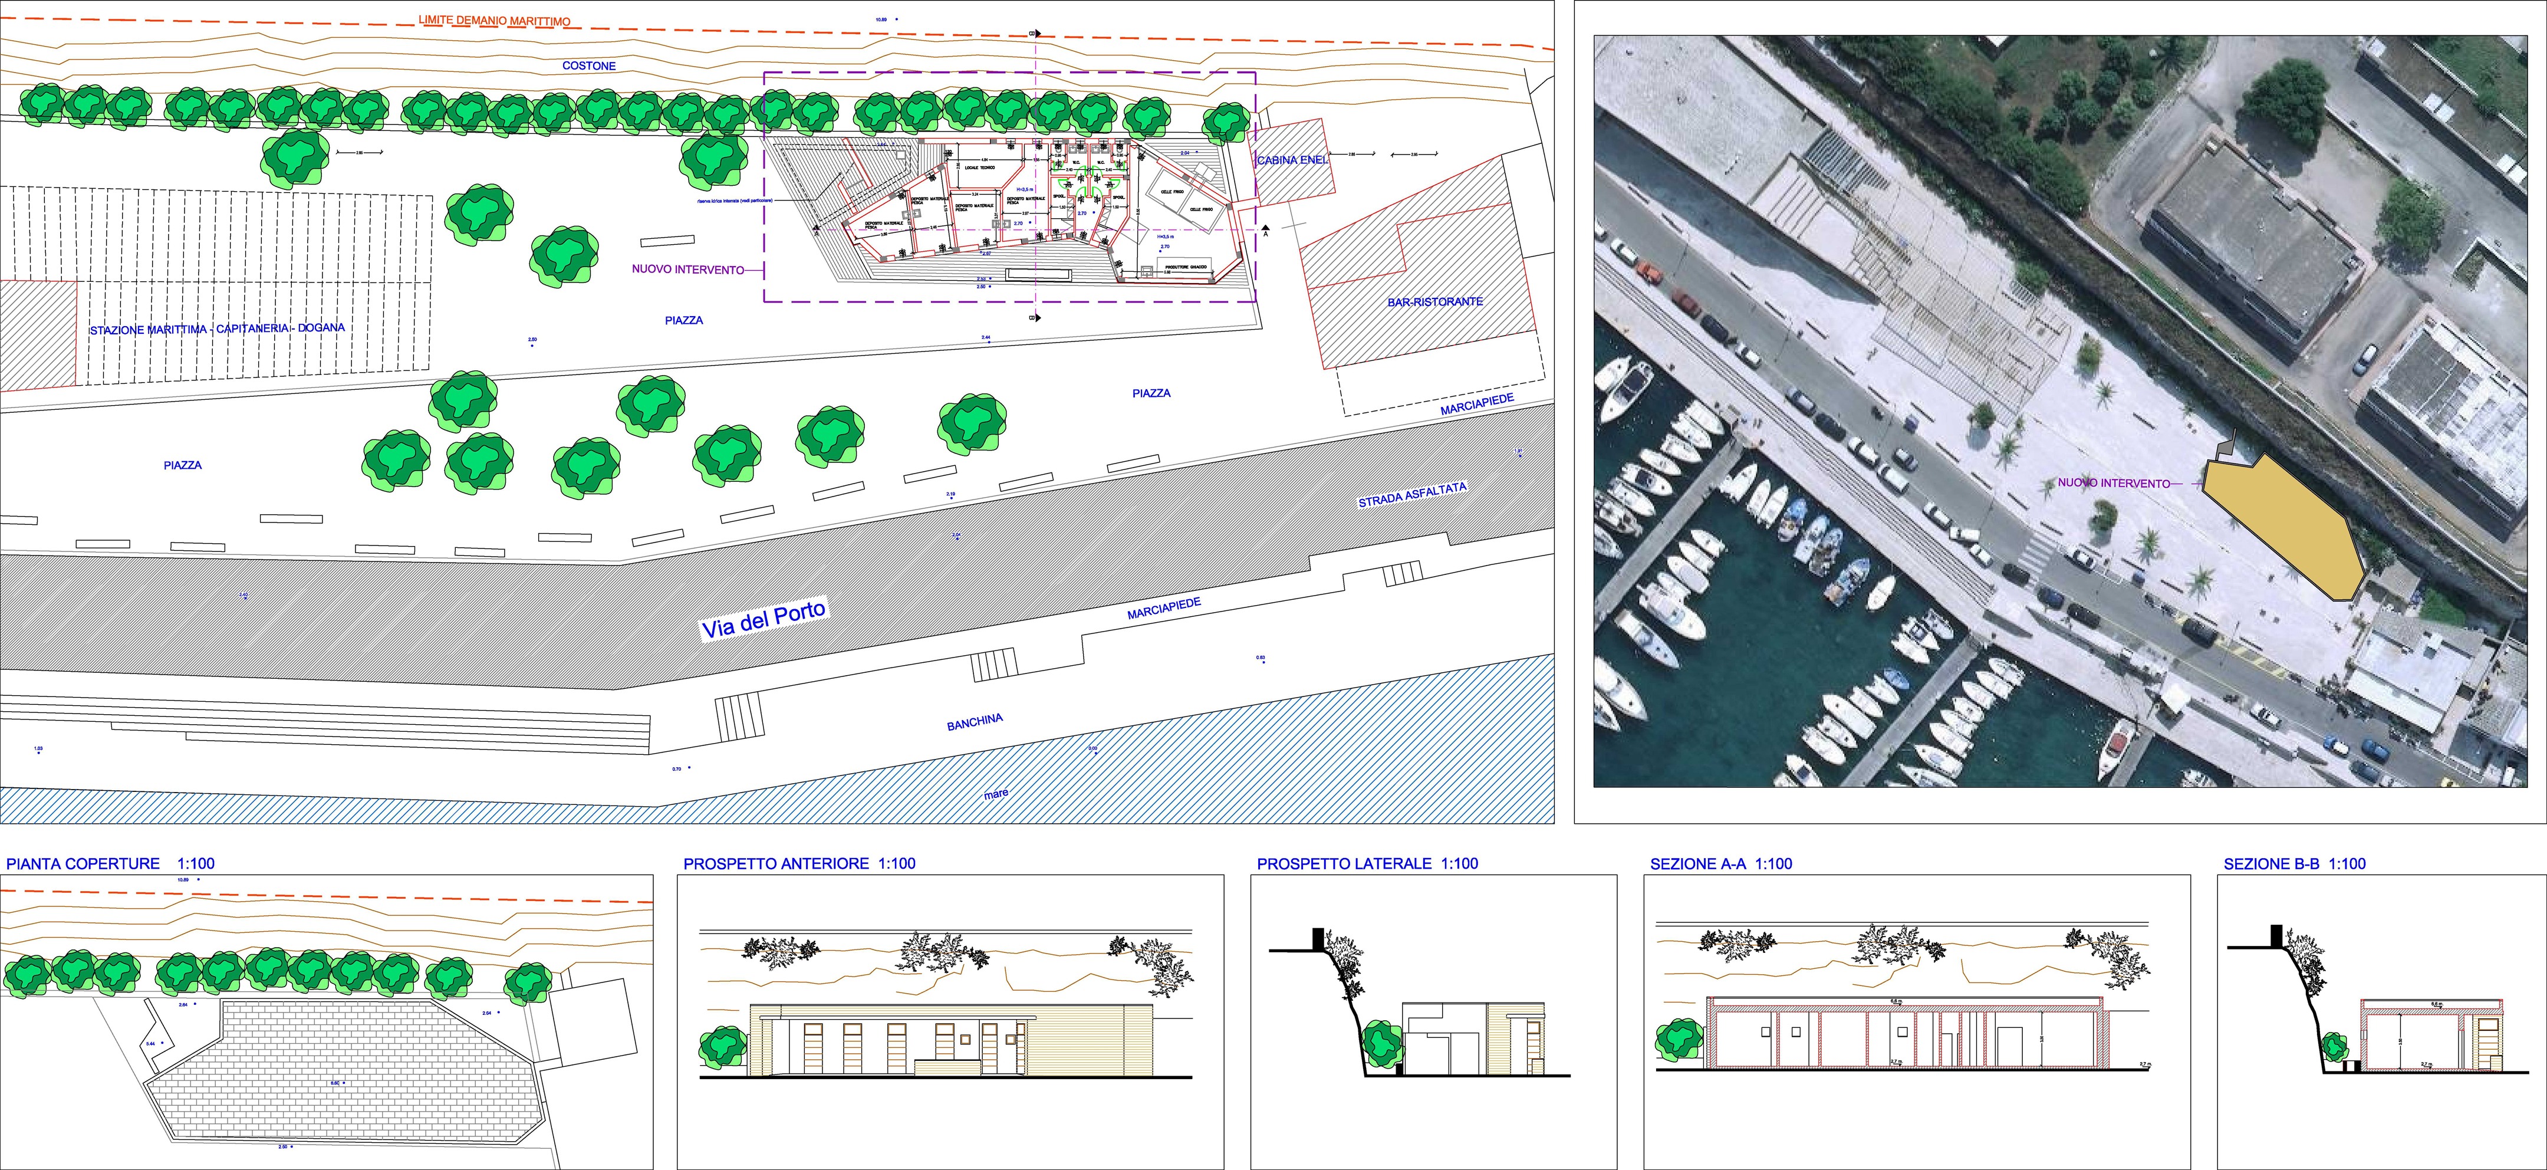Select the "COSTONE" label on the site plan
The height and width of the screenshot is (1170, 2547).
[590, 66]
